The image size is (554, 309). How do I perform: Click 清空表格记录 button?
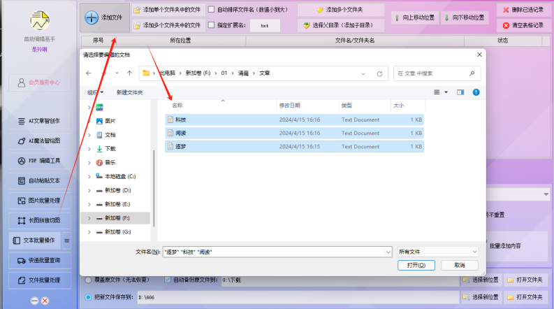[523, 25]
